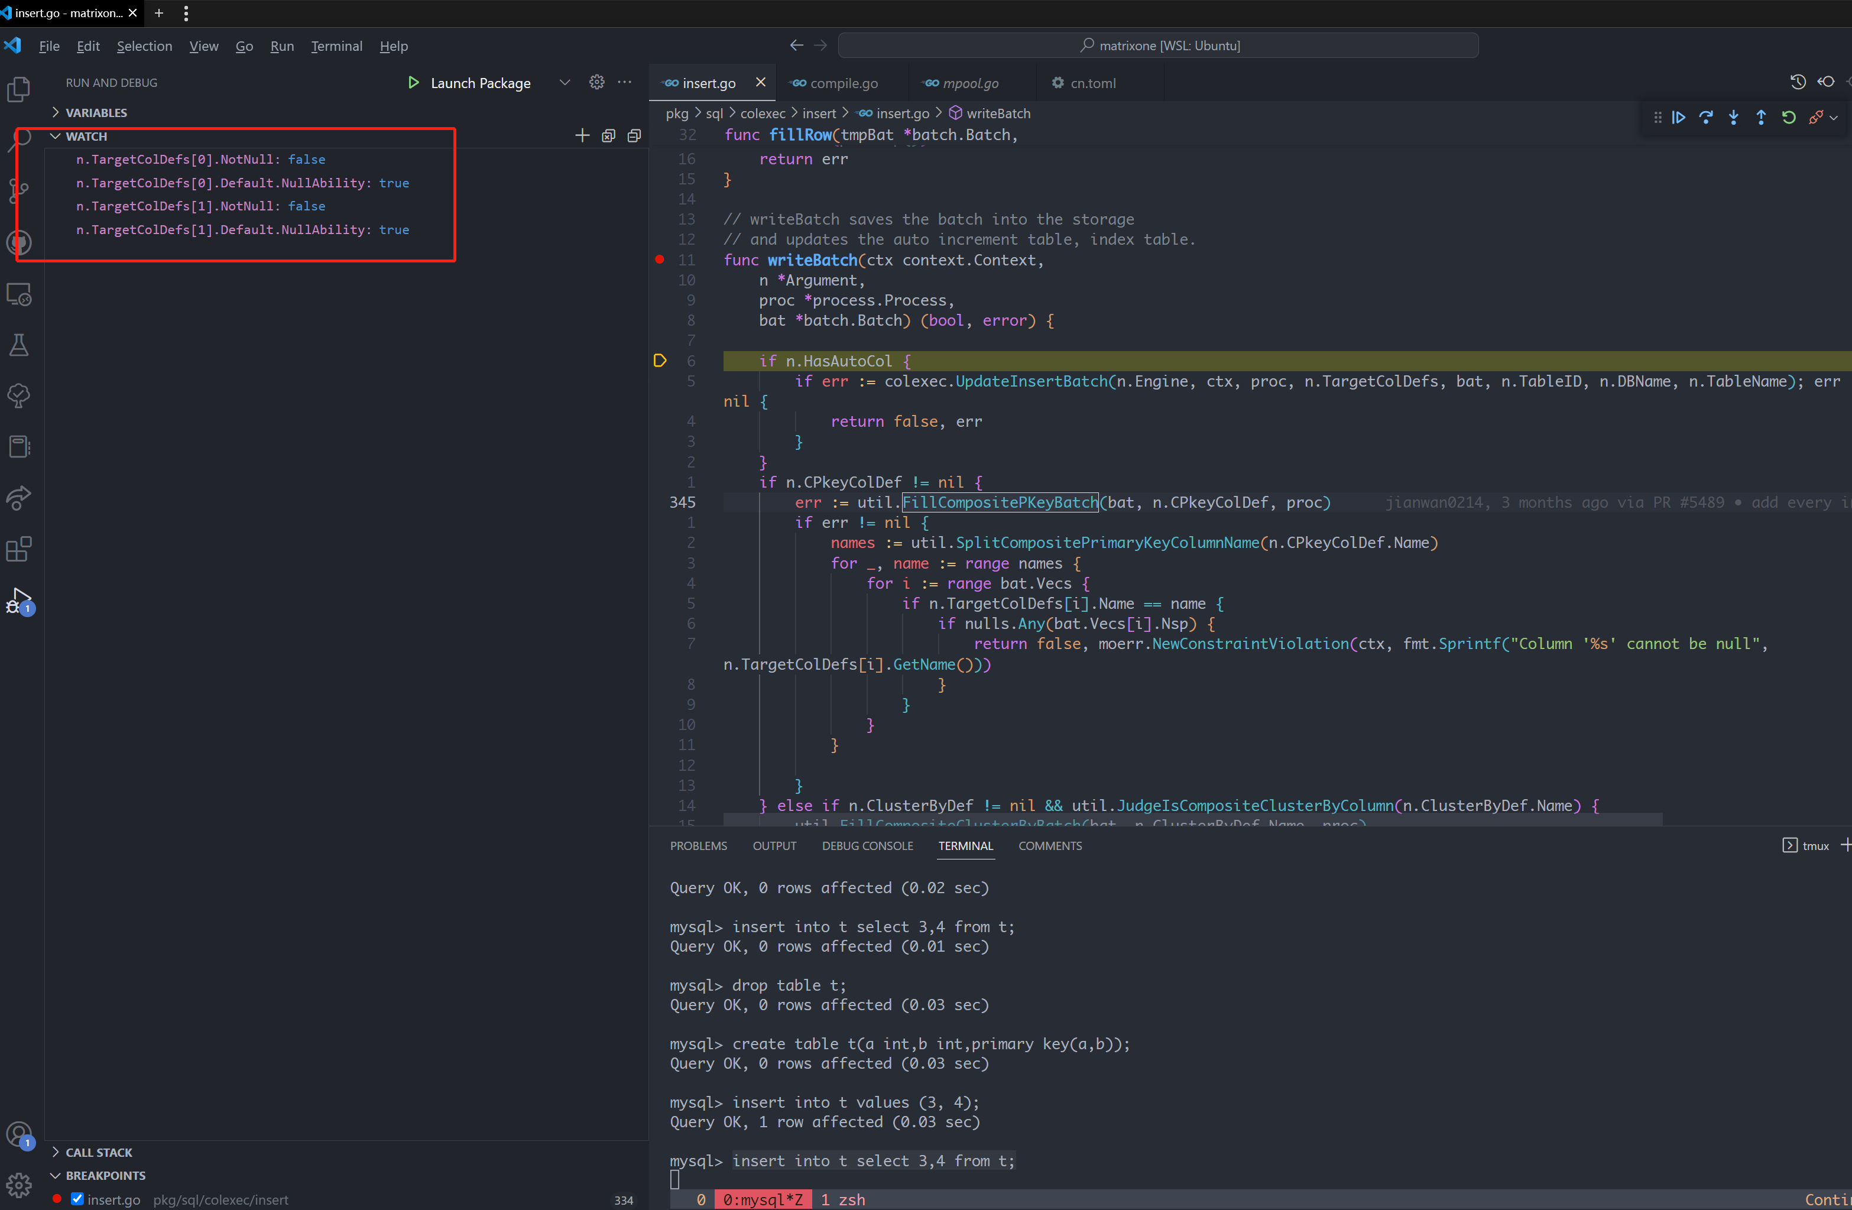Open the Selection menu
This screenshot has height=1210, width=1852.
click(144, 46)
